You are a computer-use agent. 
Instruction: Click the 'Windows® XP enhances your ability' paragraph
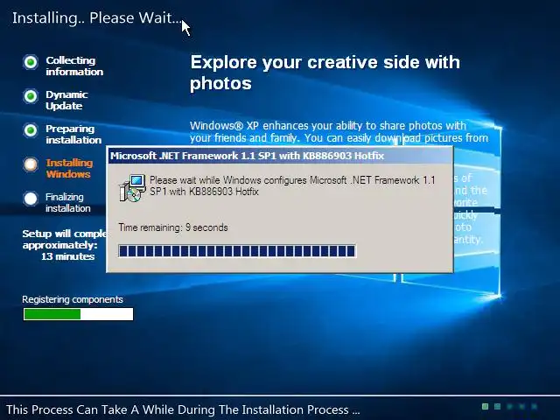(339, 132)
